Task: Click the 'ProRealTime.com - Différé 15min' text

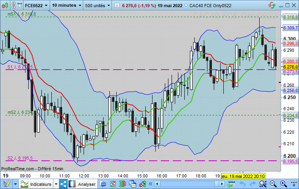Action: (32, 169)
